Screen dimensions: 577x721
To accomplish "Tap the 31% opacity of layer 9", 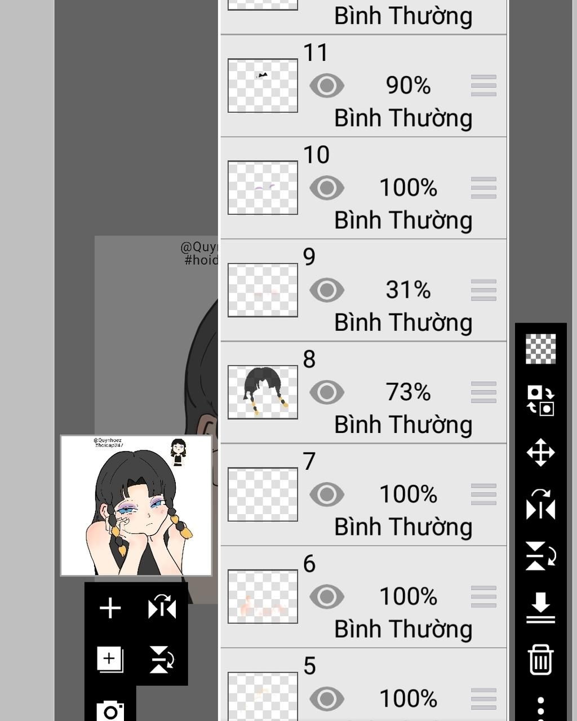I will click(409, 290).
